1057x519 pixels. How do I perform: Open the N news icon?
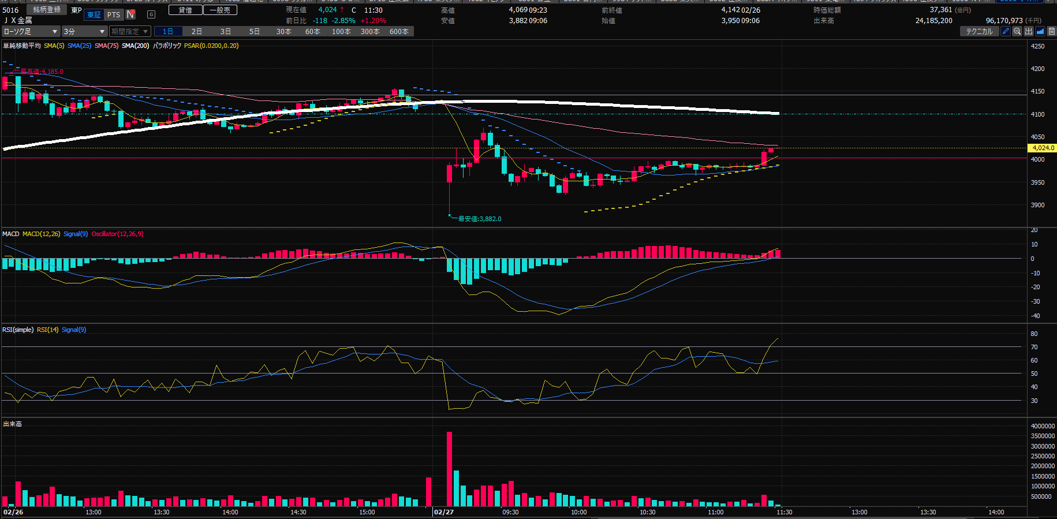[x=131, y=14]
